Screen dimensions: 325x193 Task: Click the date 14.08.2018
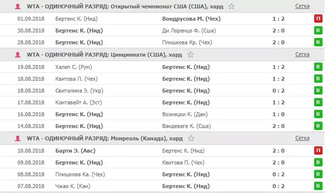pos(31,126)
